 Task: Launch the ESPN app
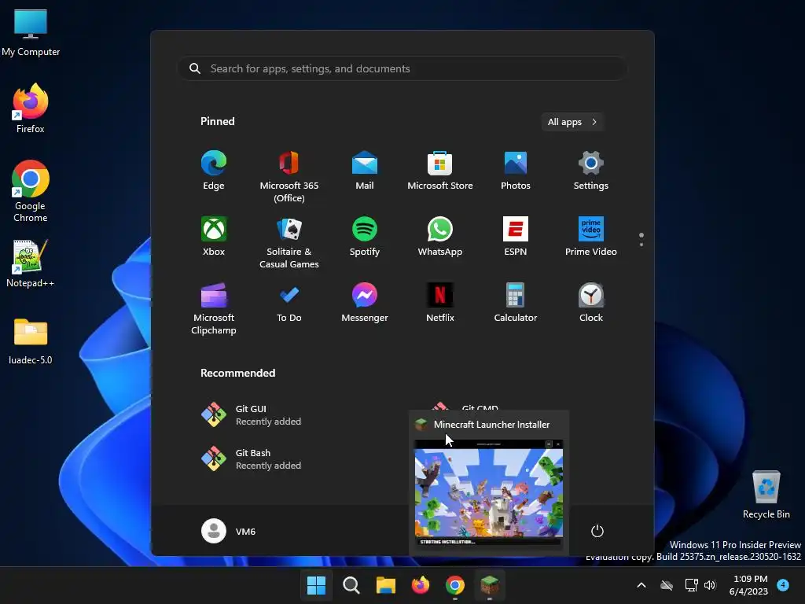[516, 236]
